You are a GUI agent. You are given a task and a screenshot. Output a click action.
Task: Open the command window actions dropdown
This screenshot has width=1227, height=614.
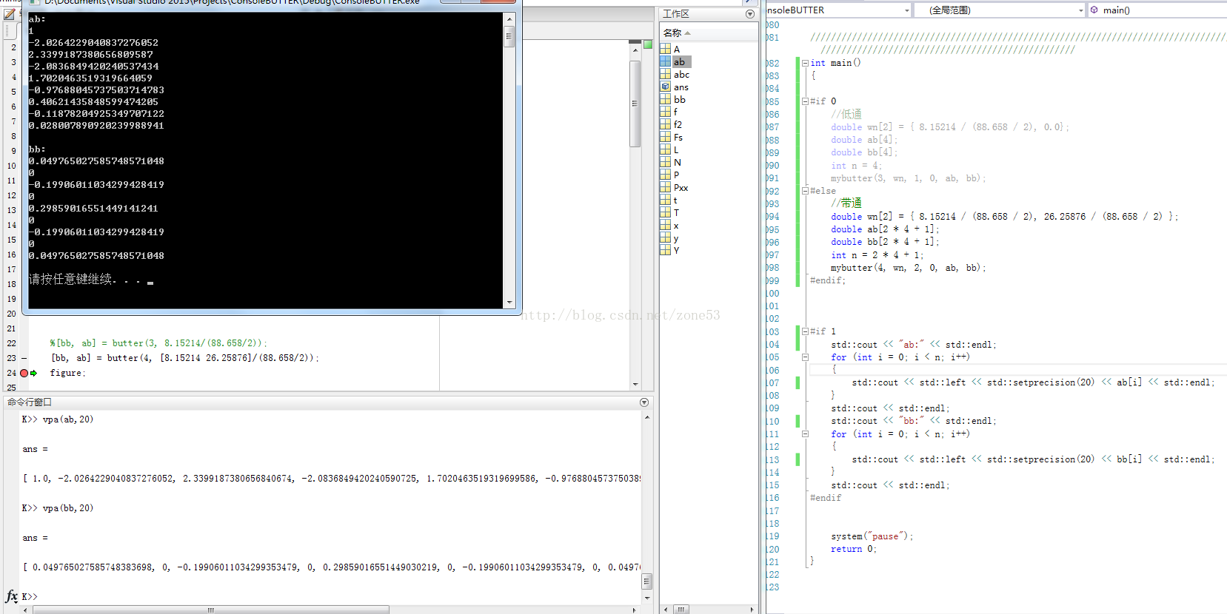[x=644, y=402]
